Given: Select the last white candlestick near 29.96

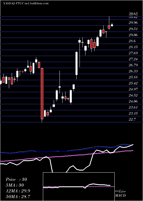Looking at the screenshot, I should 112,25.
